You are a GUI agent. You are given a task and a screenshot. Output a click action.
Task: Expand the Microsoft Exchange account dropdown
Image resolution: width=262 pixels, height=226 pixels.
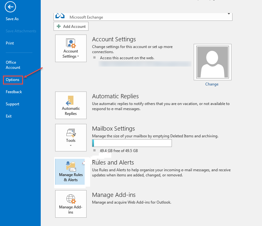point(228,14)
